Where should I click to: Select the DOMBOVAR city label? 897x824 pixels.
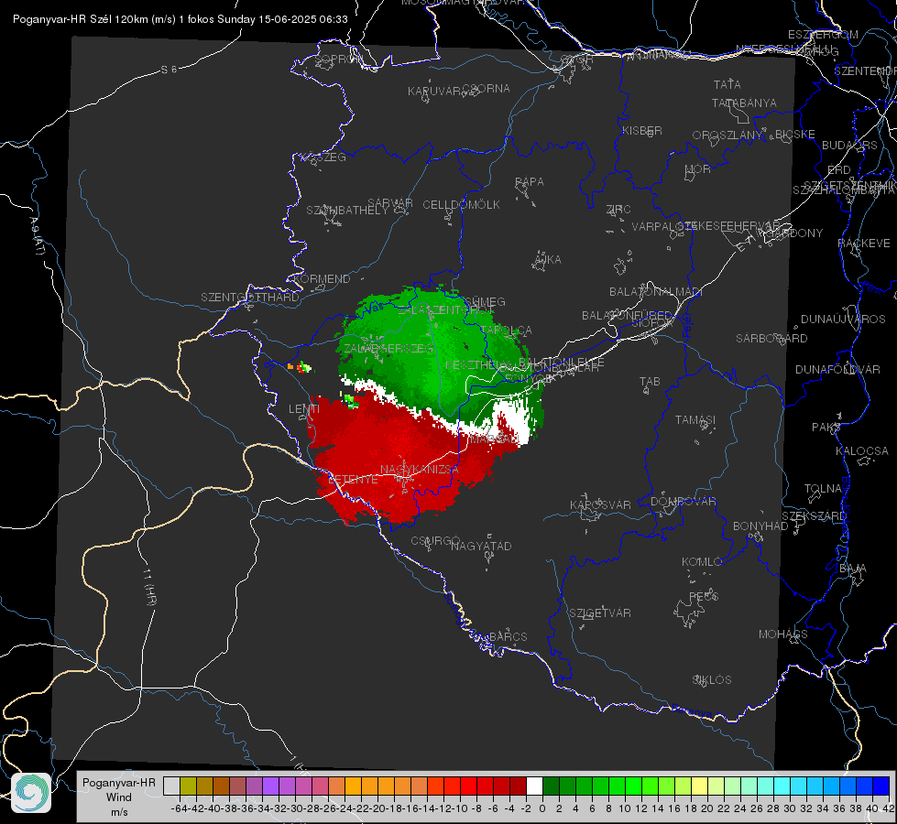click(683, 502)
